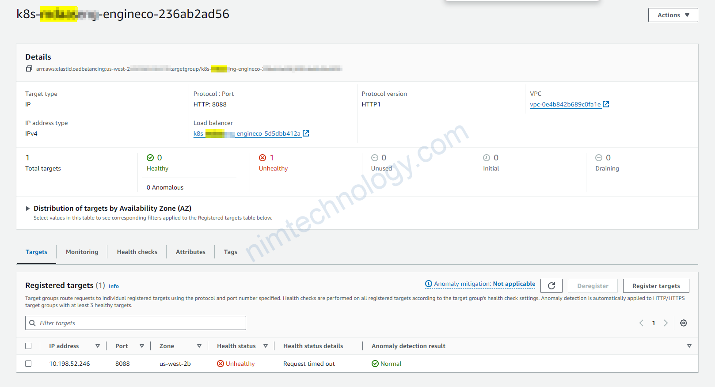Sort by the IP address column arrow
715x387 pixels.
point(98,346)
